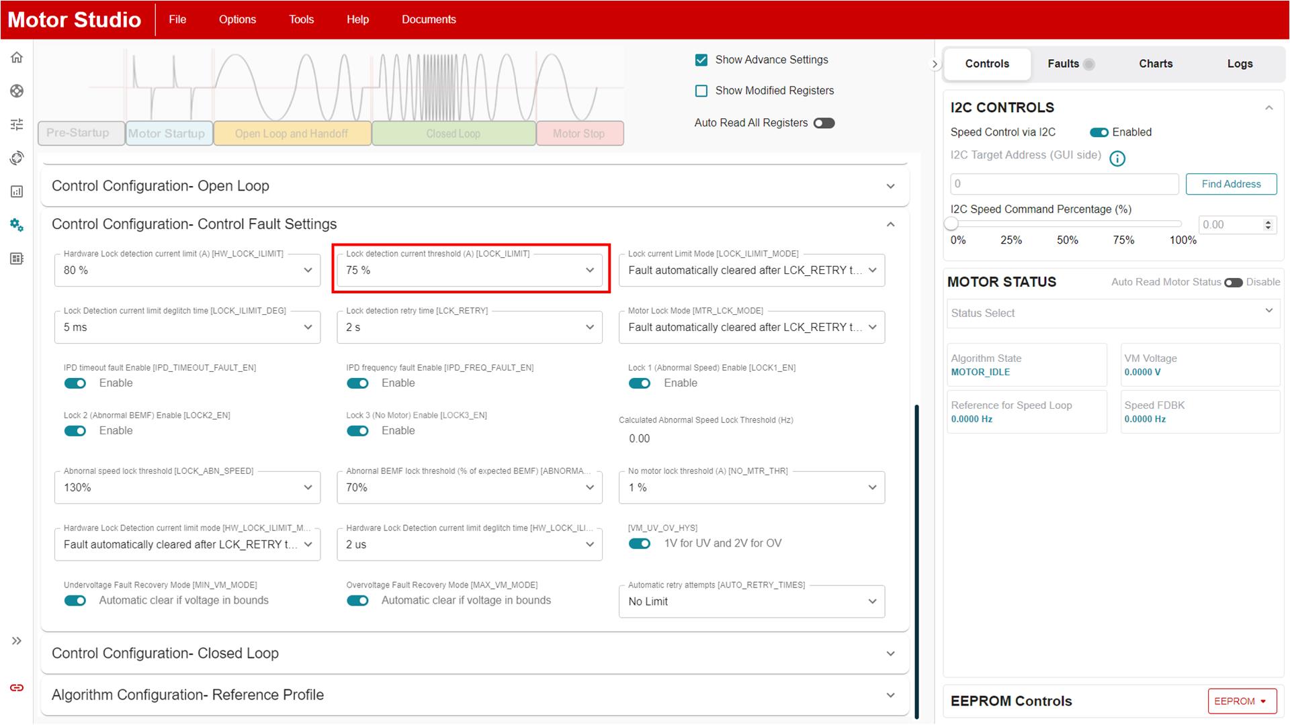
Task: Select the teal gears settings icon
Action: coord(17,225)
